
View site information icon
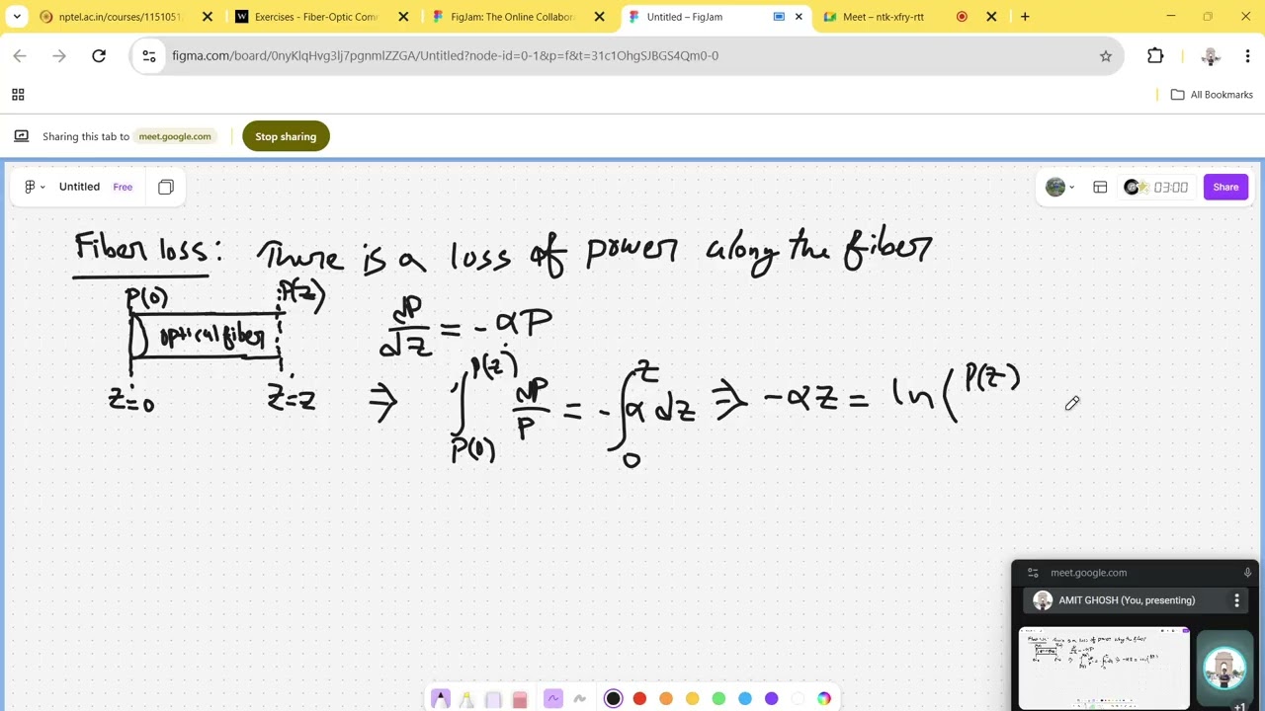[149, 56]
